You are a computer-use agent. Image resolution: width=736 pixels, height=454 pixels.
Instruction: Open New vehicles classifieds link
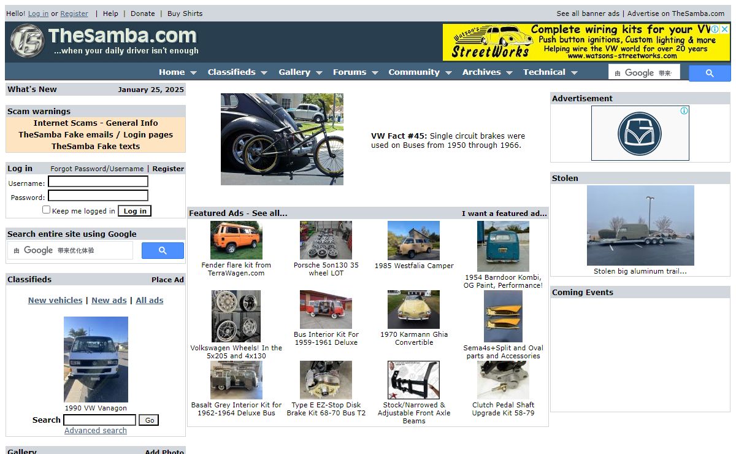(55, 301)
